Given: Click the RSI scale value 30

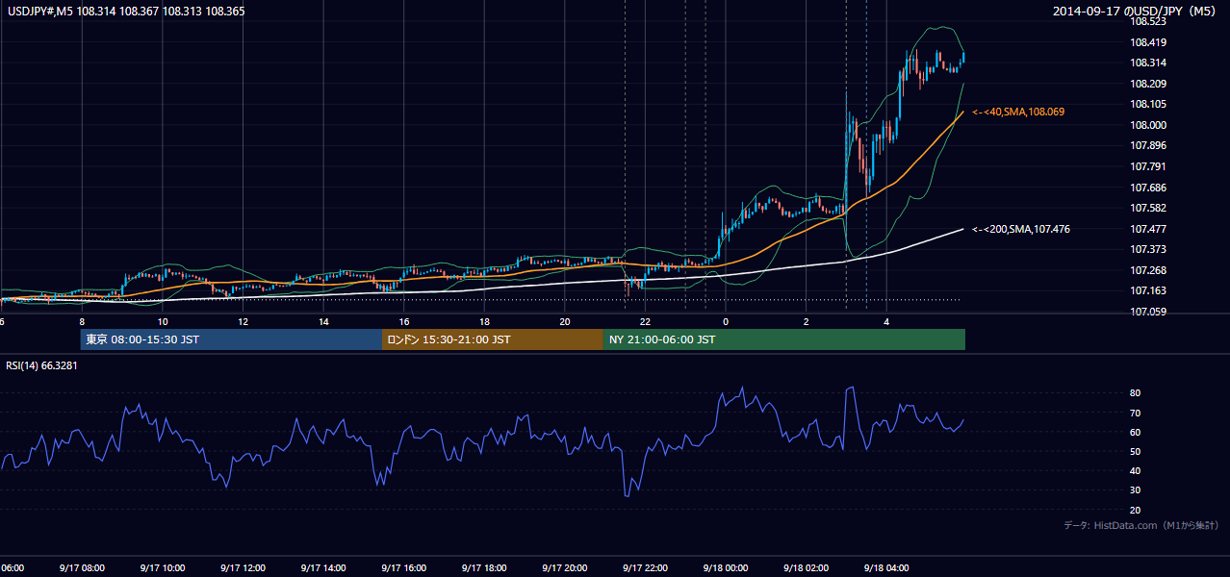Looking at the screenshot, I should pos(1136,490).
